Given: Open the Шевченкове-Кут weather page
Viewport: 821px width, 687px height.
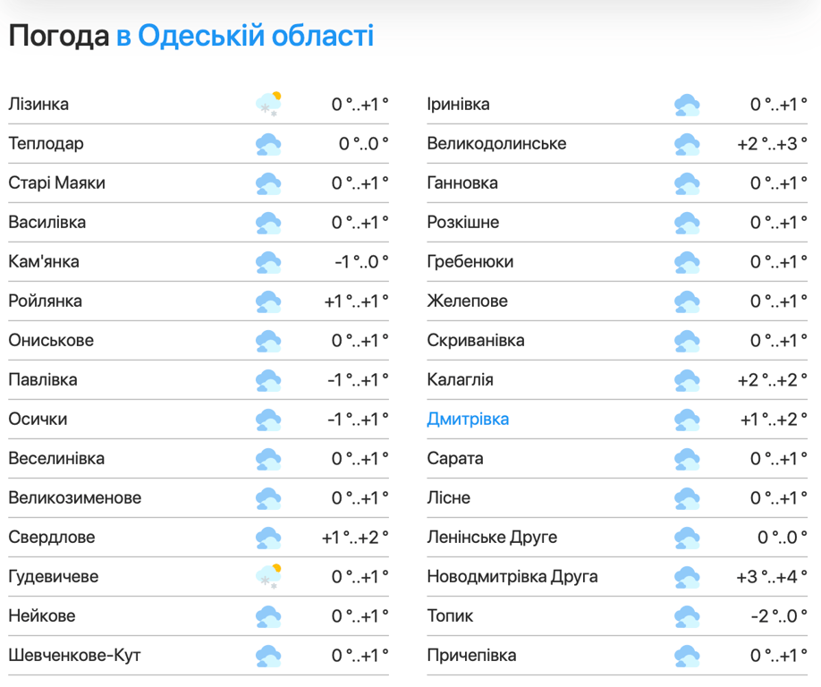Looking at the screenshot, I should [x=75, y=656].
